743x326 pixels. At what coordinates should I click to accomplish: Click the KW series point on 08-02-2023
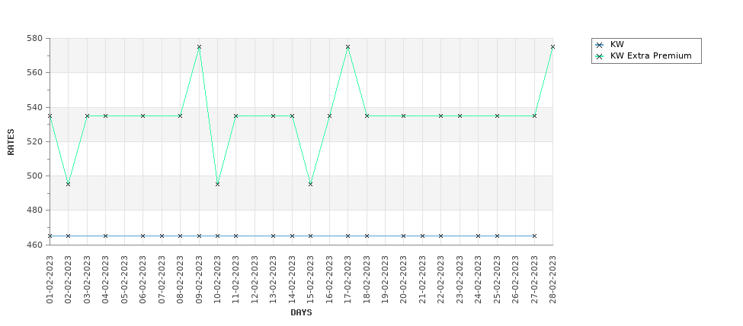pyautogui.click(x=180, y=236)
